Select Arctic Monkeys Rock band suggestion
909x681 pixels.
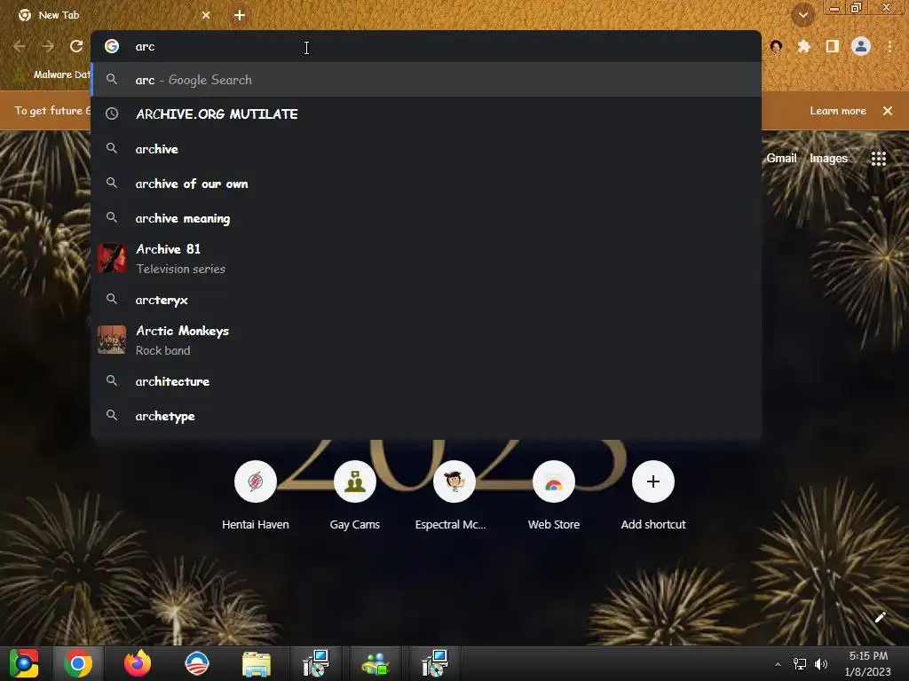pos(426,340)
